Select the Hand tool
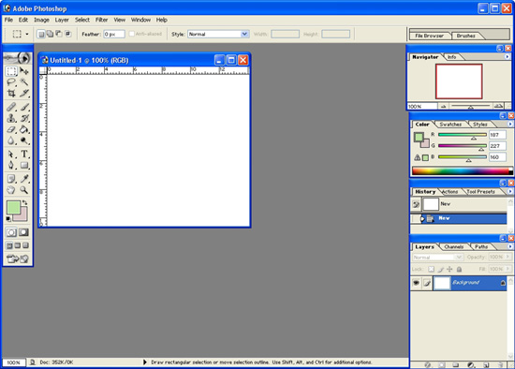 click(11, 190)
